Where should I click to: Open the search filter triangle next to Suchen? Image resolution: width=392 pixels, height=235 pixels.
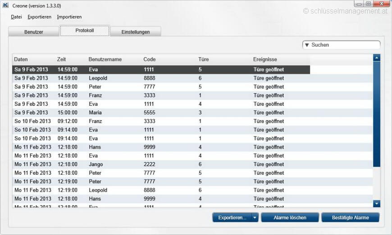point(307,45)
